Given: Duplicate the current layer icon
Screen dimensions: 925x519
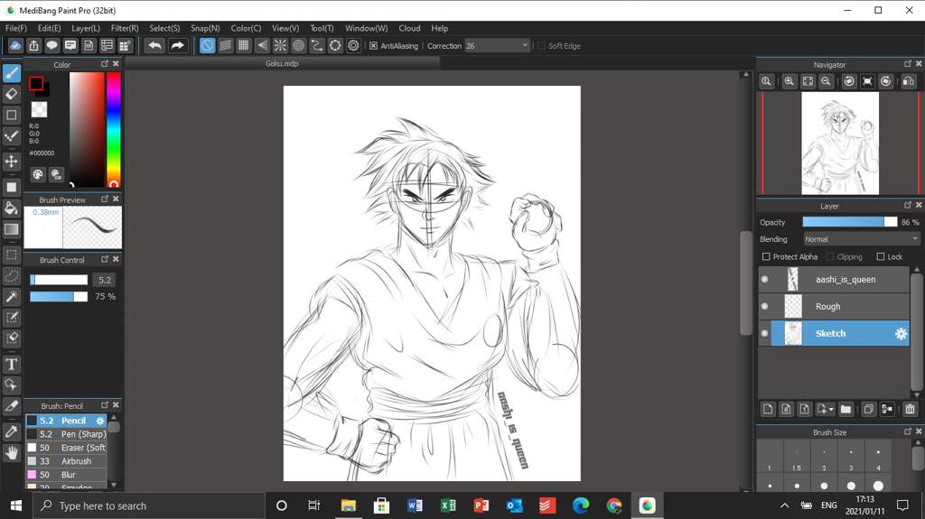Looking at the screenshot, I should 868,409.
